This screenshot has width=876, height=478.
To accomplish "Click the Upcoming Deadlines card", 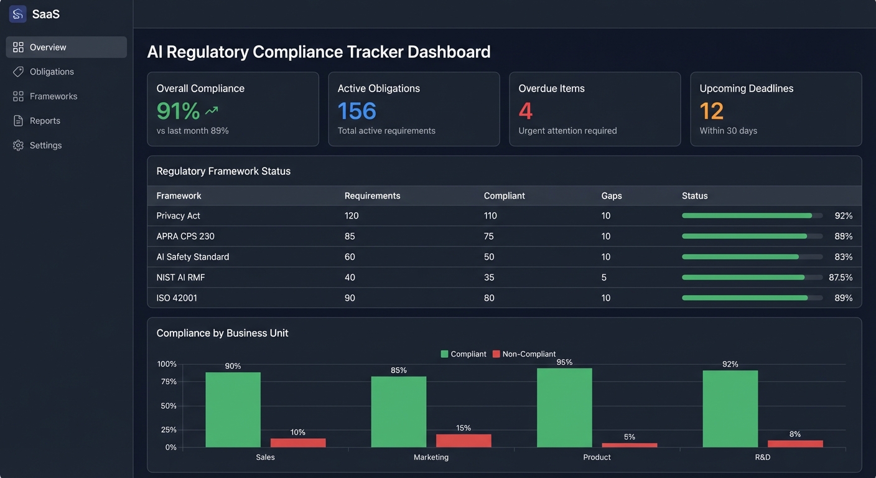I will 775,109.
